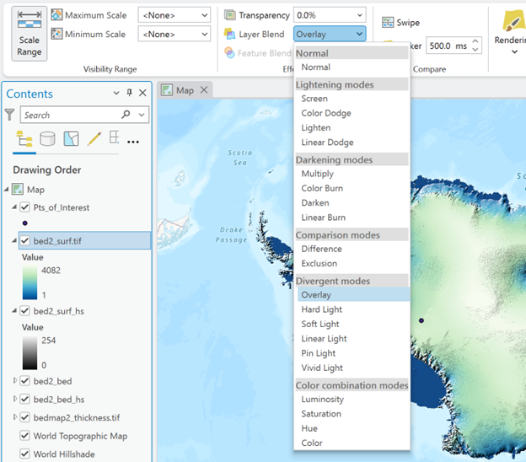Collapse the Map node in Drawing Order
The height and width of the screenshot is (462, 526).
coord(7,190)
